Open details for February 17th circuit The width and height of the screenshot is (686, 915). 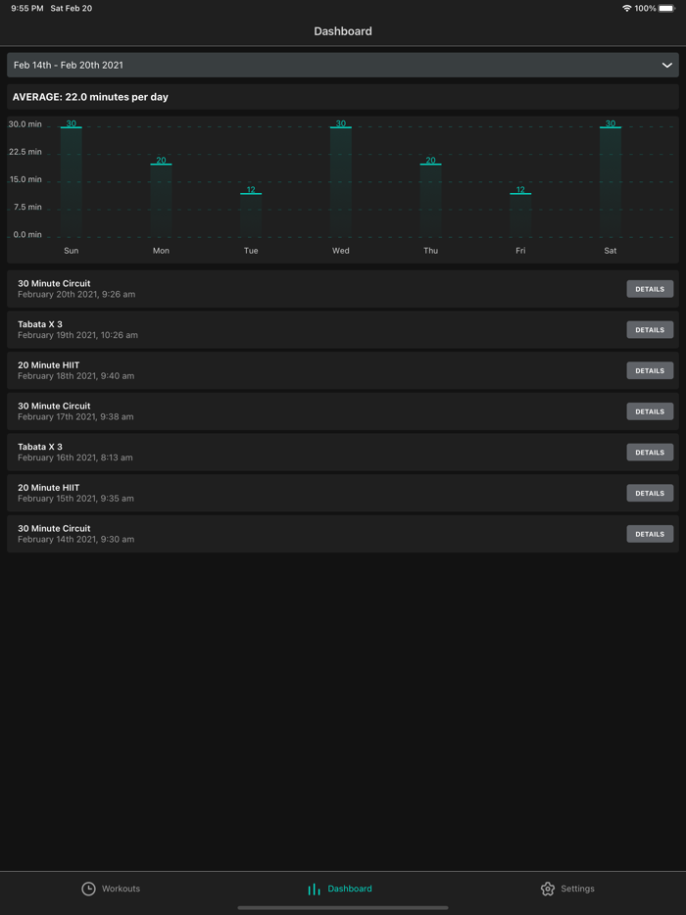click(650, 411)
